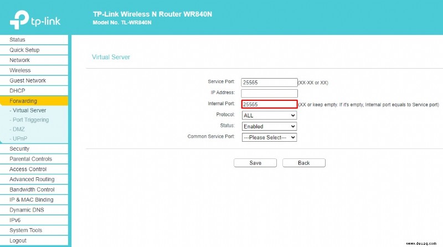Open IP & MAC Binding menu

point(34,199)
